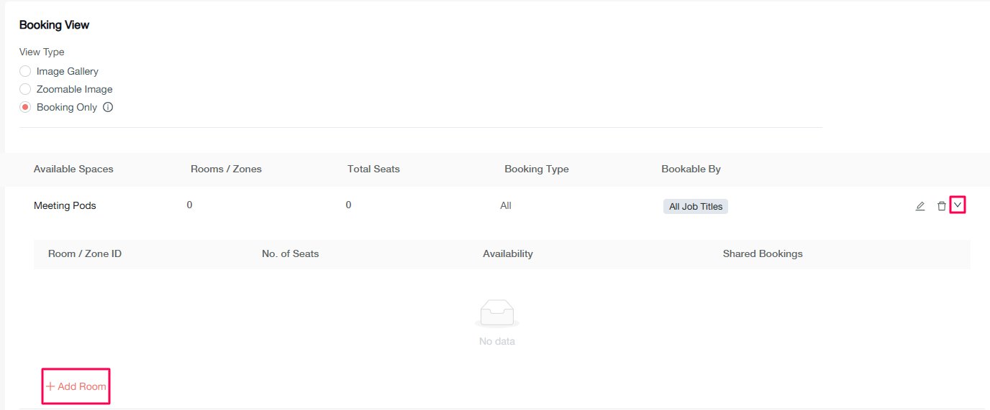Select the Booking Only radio button
Image resolution: width=990 pixels, height=410 pixels.
[25, 108]
